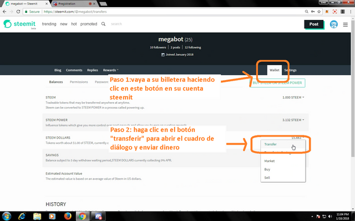Open the user avatar menu

click(333, 24)
